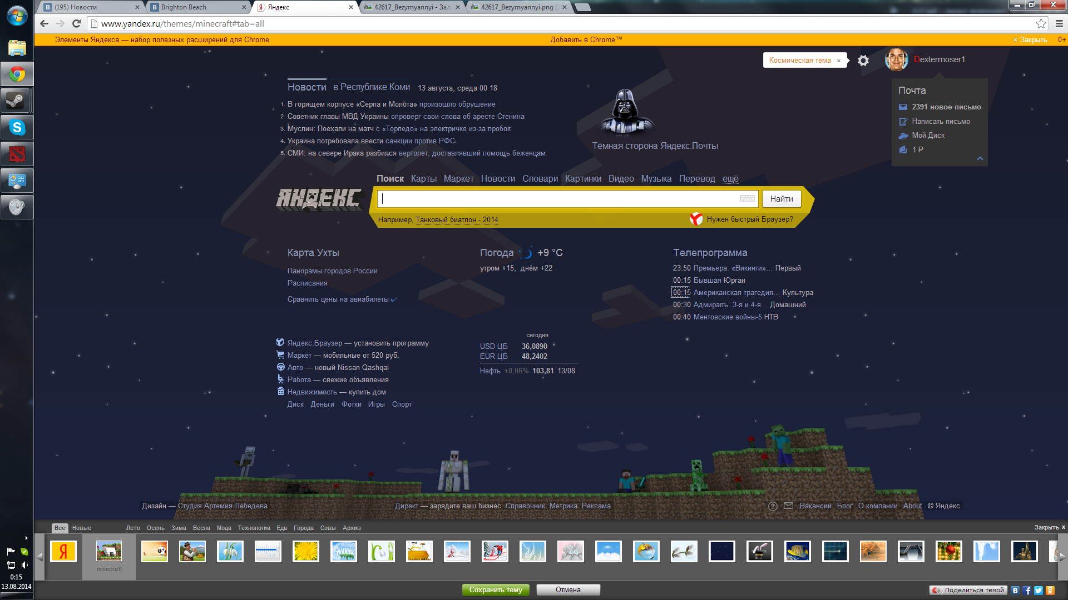Click Добавить в Chrome link in banner
1068x600 pixels.
coord(586,40)
